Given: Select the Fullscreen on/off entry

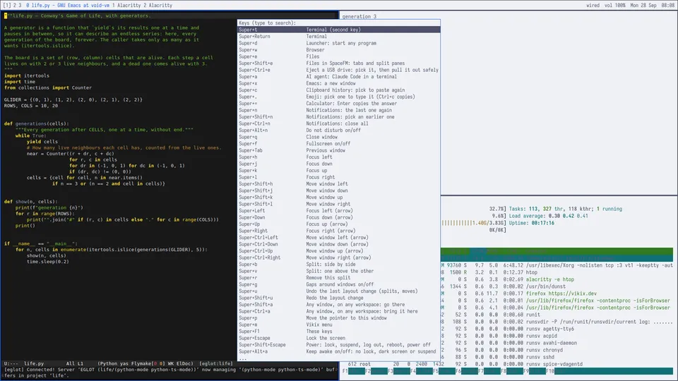Looking at the screenshot, I should click(x=339, y=143).
